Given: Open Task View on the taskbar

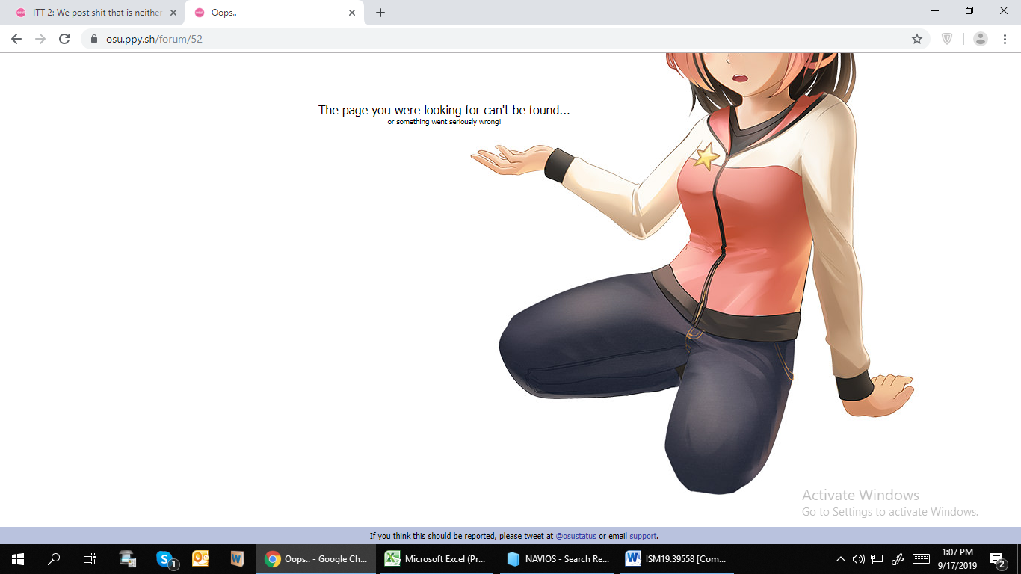Looking at the screenshot, I should click(90, 558).
